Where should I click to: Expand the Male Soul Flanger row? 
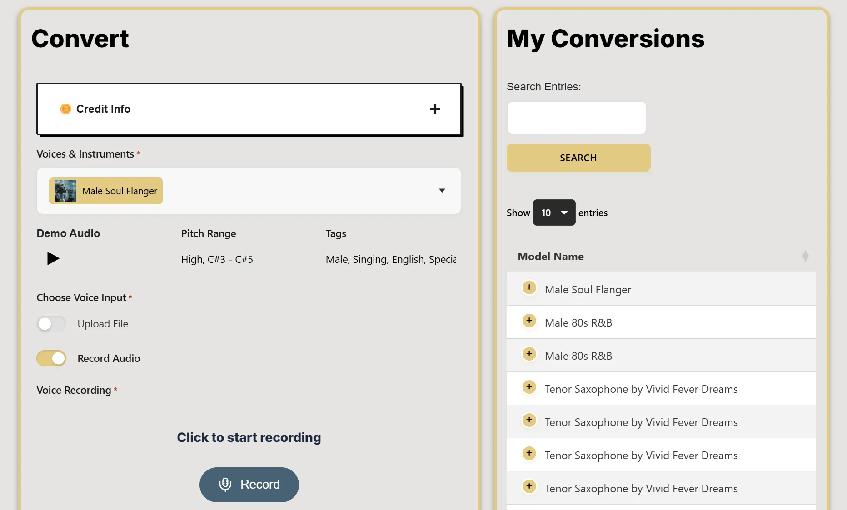pyautogui.click(x=529, y=287)
